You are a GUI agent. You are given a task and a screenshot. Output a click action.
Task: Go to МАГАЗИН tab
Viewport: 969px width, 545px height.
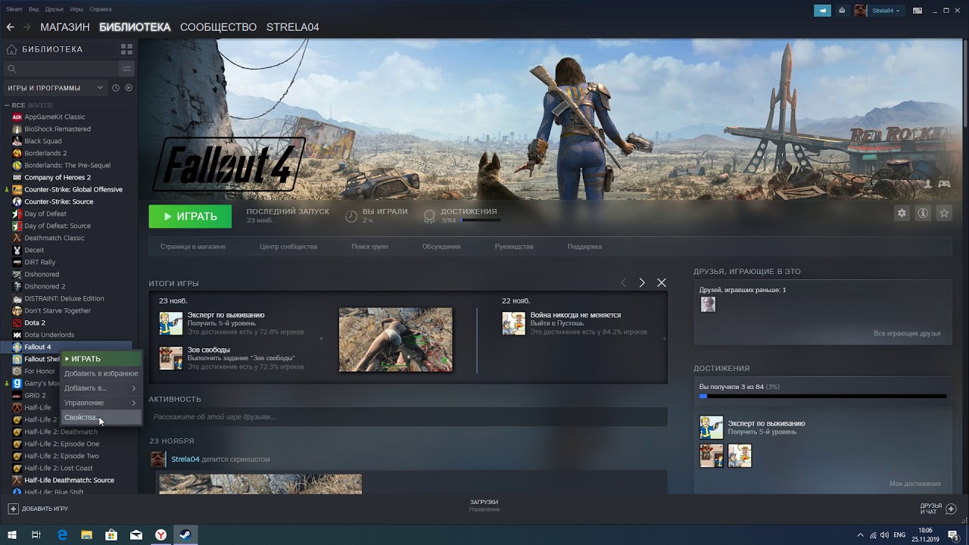[x=65, y=27]
